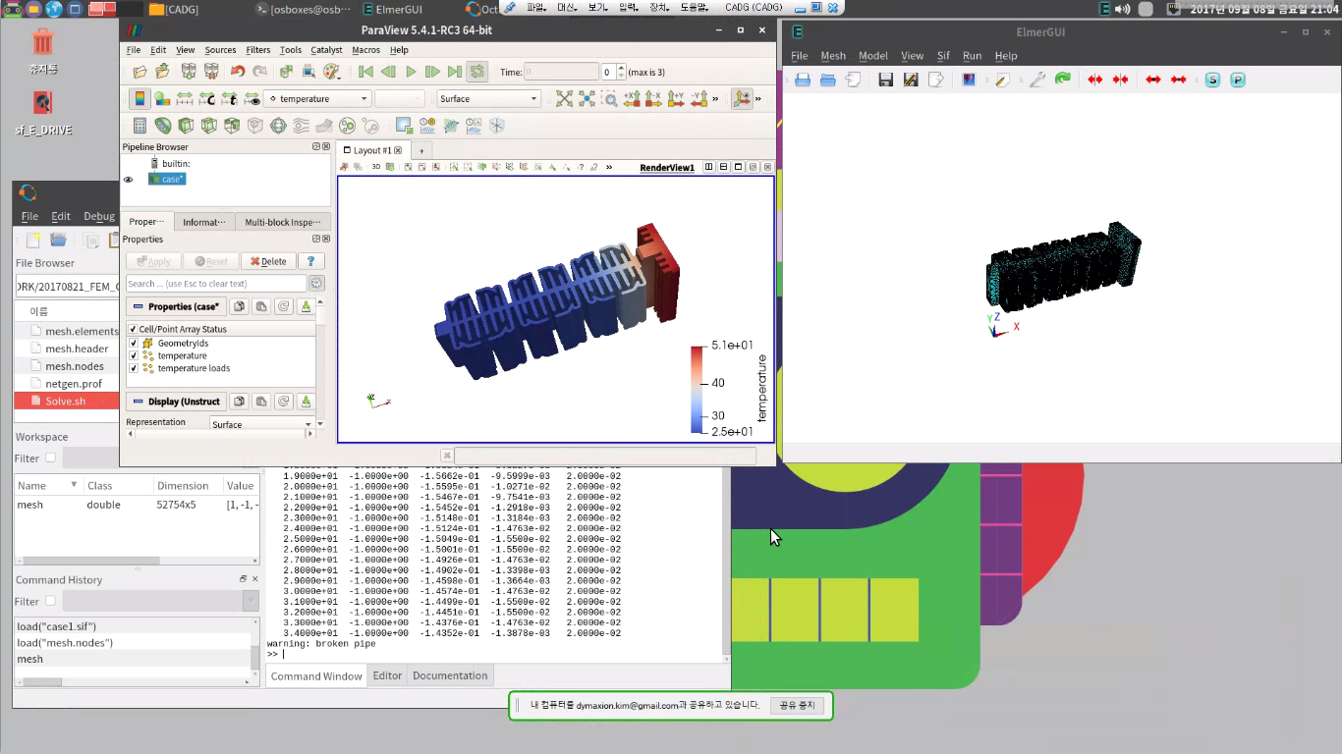Click ElmerGUI's save floppy icon
Image resolution: width=1342 pixels, height=754 pixels.
[x=885, y=80]
